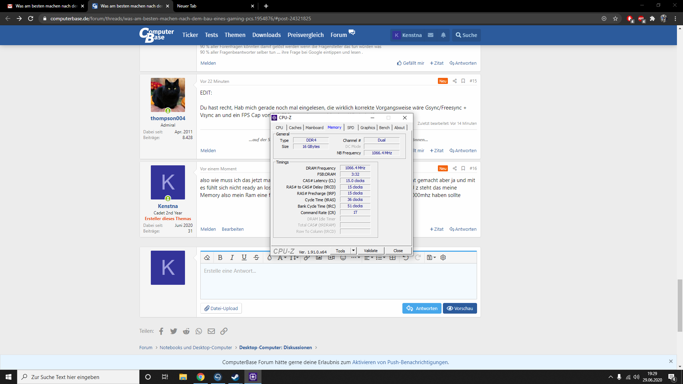
Task: Toggle bold formatting in the reply editor
Action: (x=220, y=257)
